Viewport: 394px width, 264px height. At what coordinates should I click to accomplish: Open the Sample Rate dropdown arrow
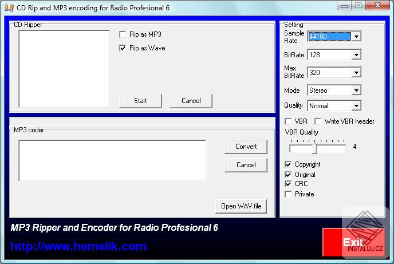click(356, 37)
